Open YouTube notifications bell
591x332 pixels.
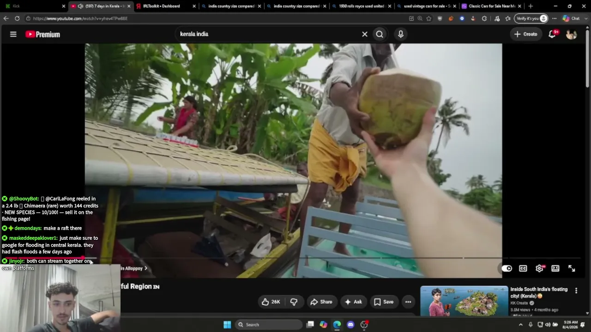click(552, 34)
